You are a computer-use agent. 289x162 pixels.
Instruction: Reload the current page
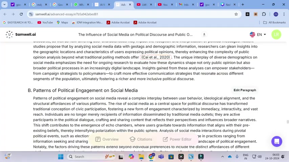pyautogui.click(x=21, y=14)
